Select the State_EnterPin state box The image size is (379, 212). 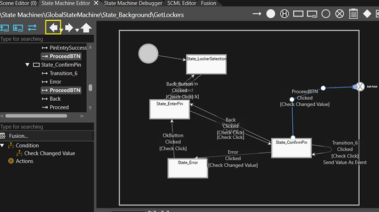click(x=169, y=109)
